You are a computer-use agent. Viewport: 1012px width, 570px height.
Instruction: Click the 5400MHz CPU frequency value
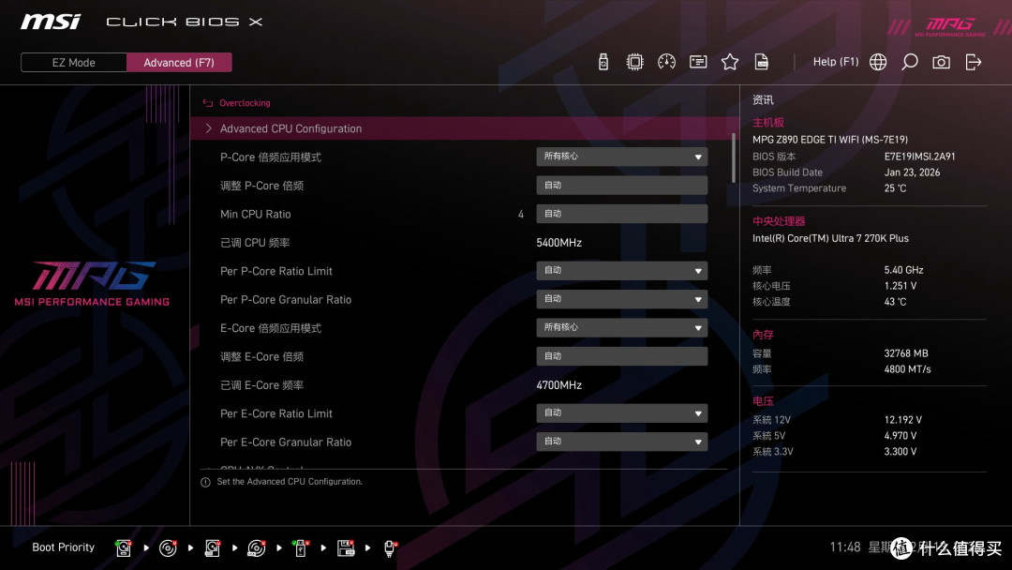click(558, 243)
